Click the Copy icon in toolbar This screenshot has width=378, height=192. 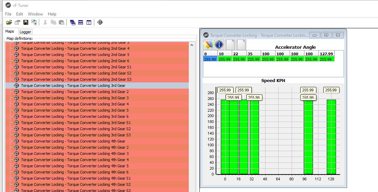point(53,22)
